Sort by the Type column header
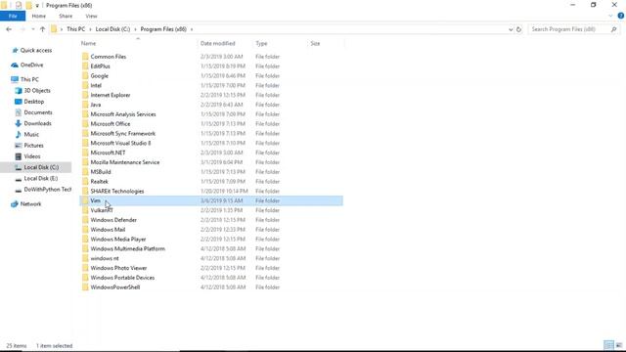The image size is (626, 352). 261,43
